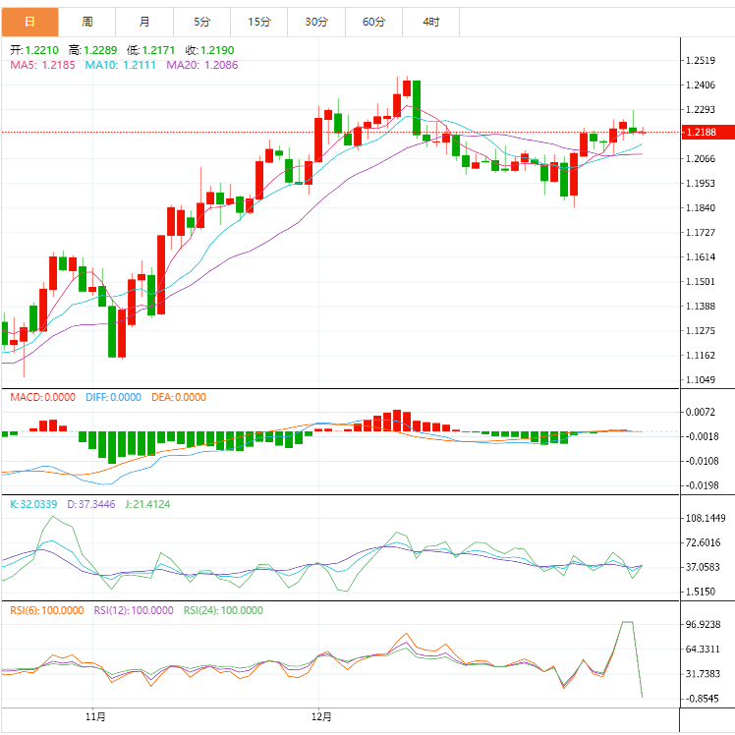Select the RSI(6) indicator label
Image resolution: width=735 pixels, height=735 pixels.
click(x=46, y=610)
